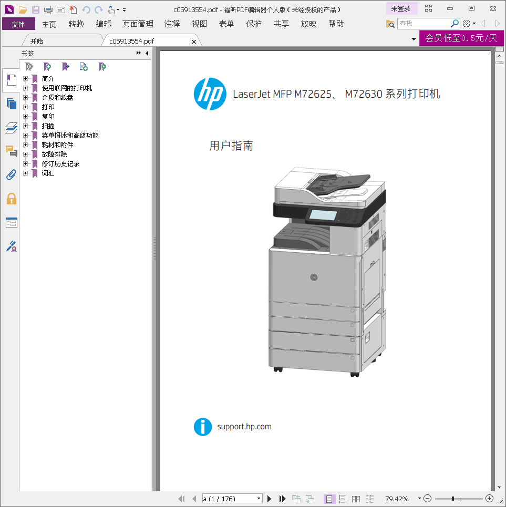
Task: Open the Layers panel icon in the sidebar
Action: [x=12, y=128]
